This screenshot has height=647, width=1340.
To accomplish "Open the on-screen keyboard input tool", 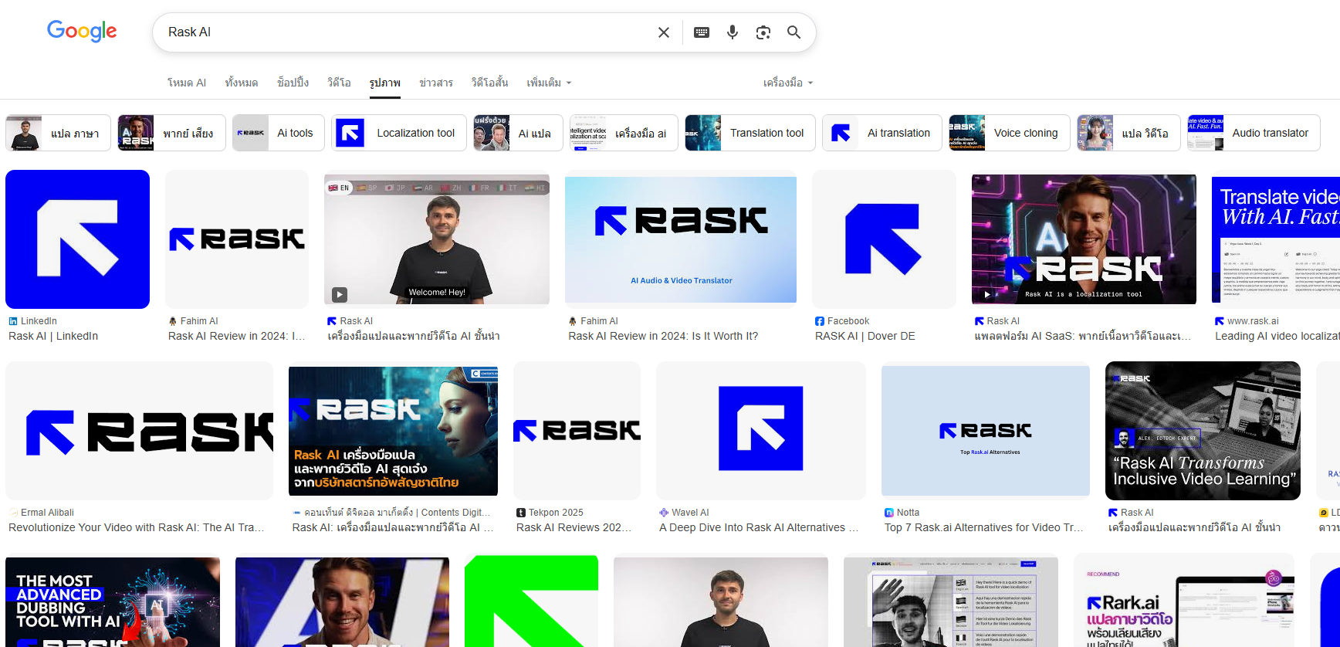I will 702,32.
